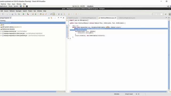Open the Run menu
This screenshot has width=171, height=96.
(35, 11)
